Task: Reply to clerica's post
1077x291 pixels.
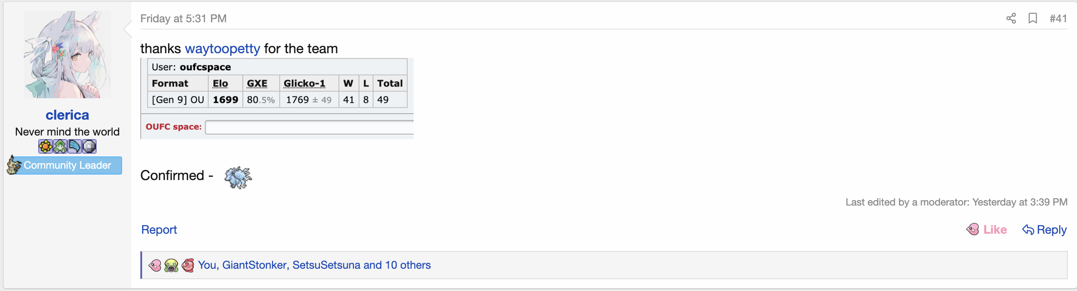Action: (x=1045, y=230)
